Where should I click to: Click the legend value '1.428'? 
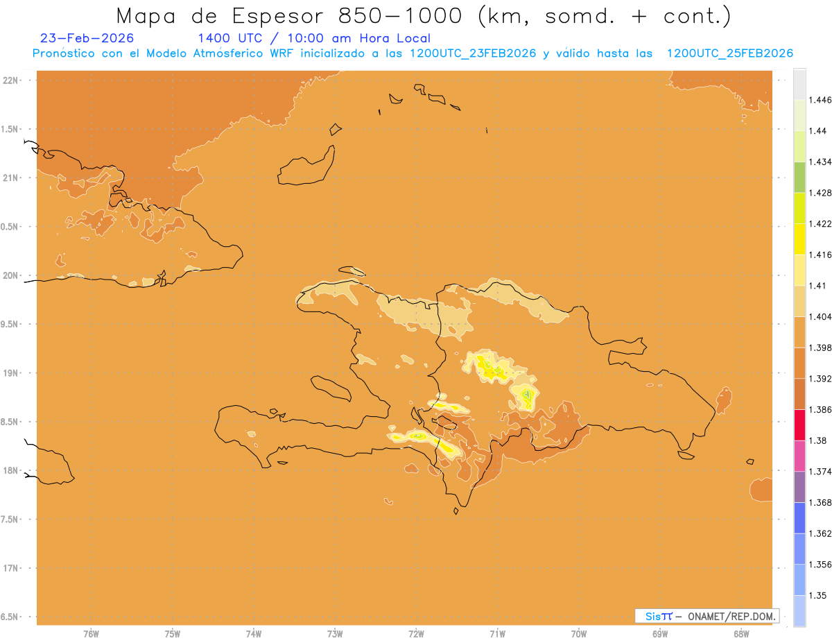coord(820,193)
